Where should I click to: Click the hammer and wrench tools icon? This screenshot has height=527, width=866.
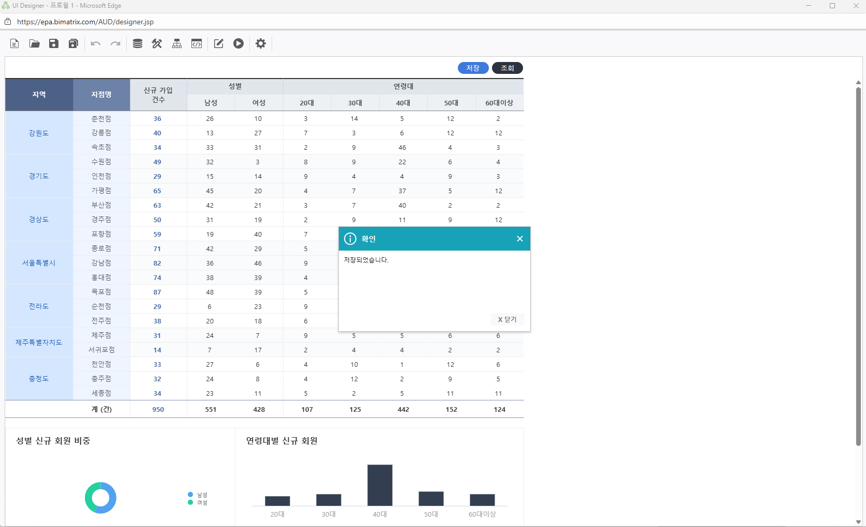157,44
